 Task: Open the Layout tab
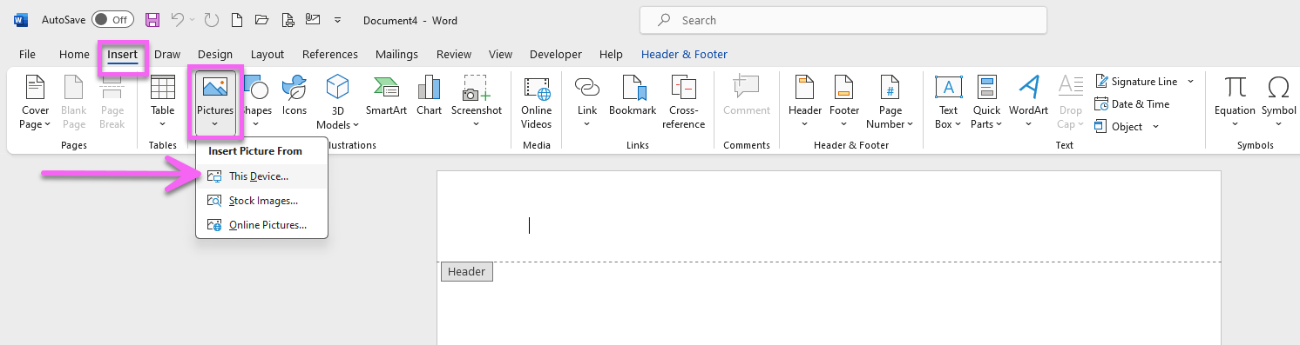coord(267,54)
